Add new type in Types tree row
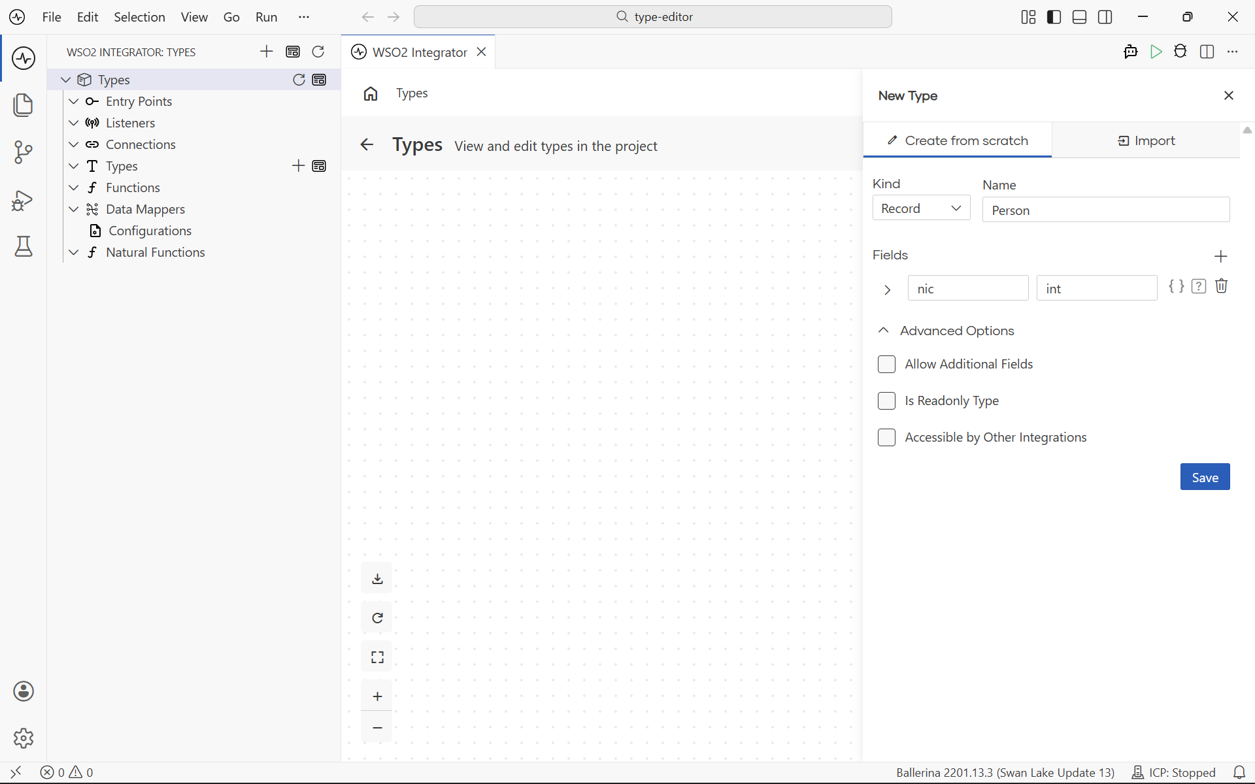Screen dimensions: 1255x784 [x=299, y=166]
